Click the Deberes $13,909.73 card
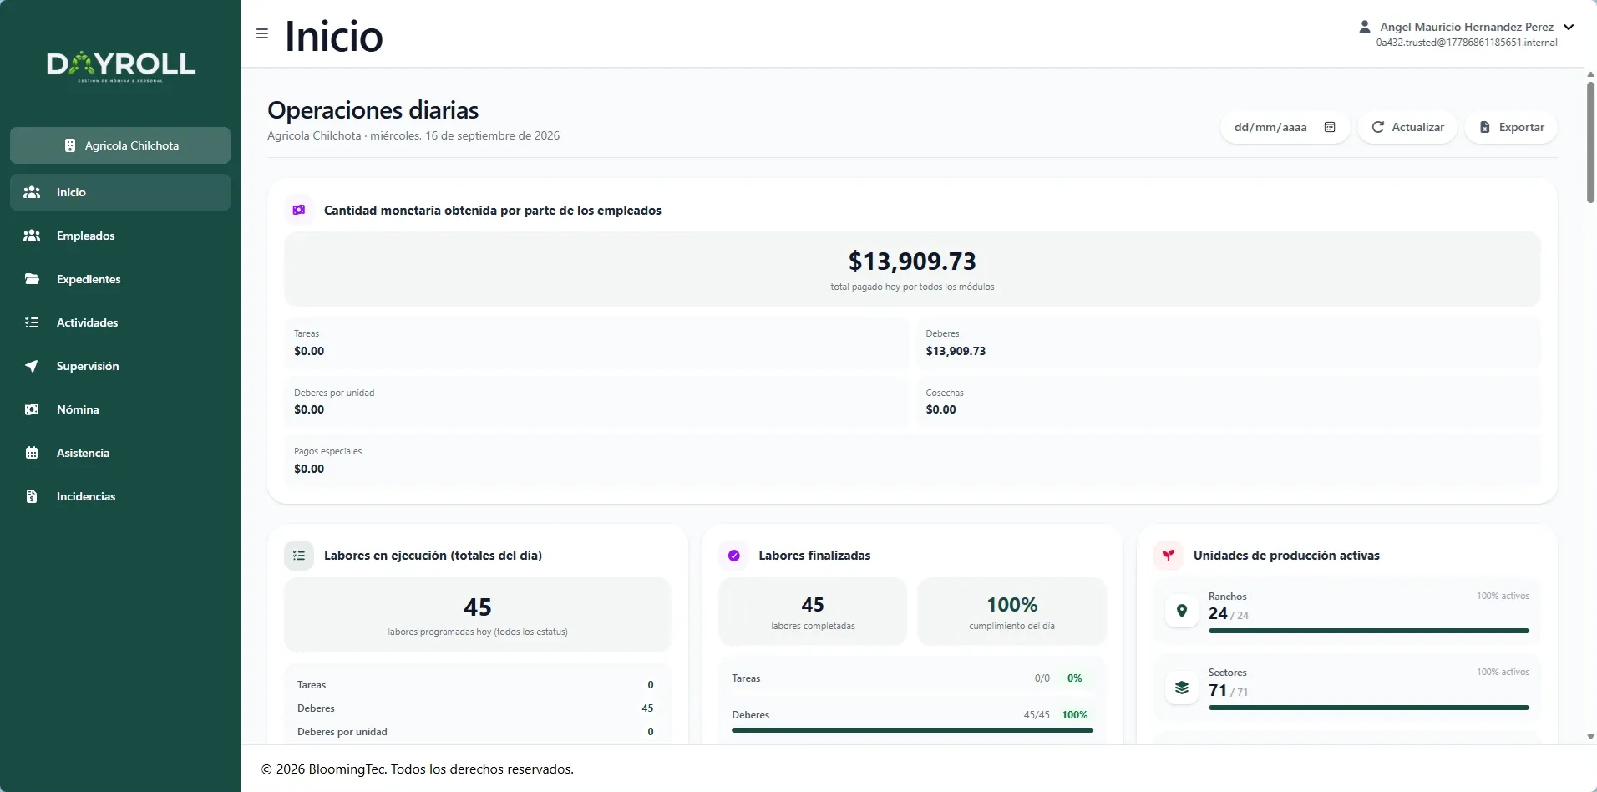Screen dimensions: 1597x792 click(x=1228, y=343)
